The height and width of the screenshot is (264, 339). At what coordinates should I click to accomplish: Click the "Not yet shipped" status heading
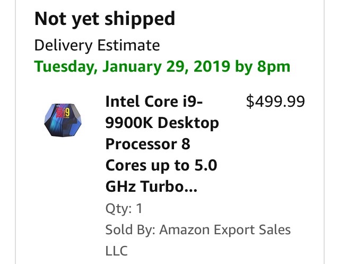click(x=105, y=19)
